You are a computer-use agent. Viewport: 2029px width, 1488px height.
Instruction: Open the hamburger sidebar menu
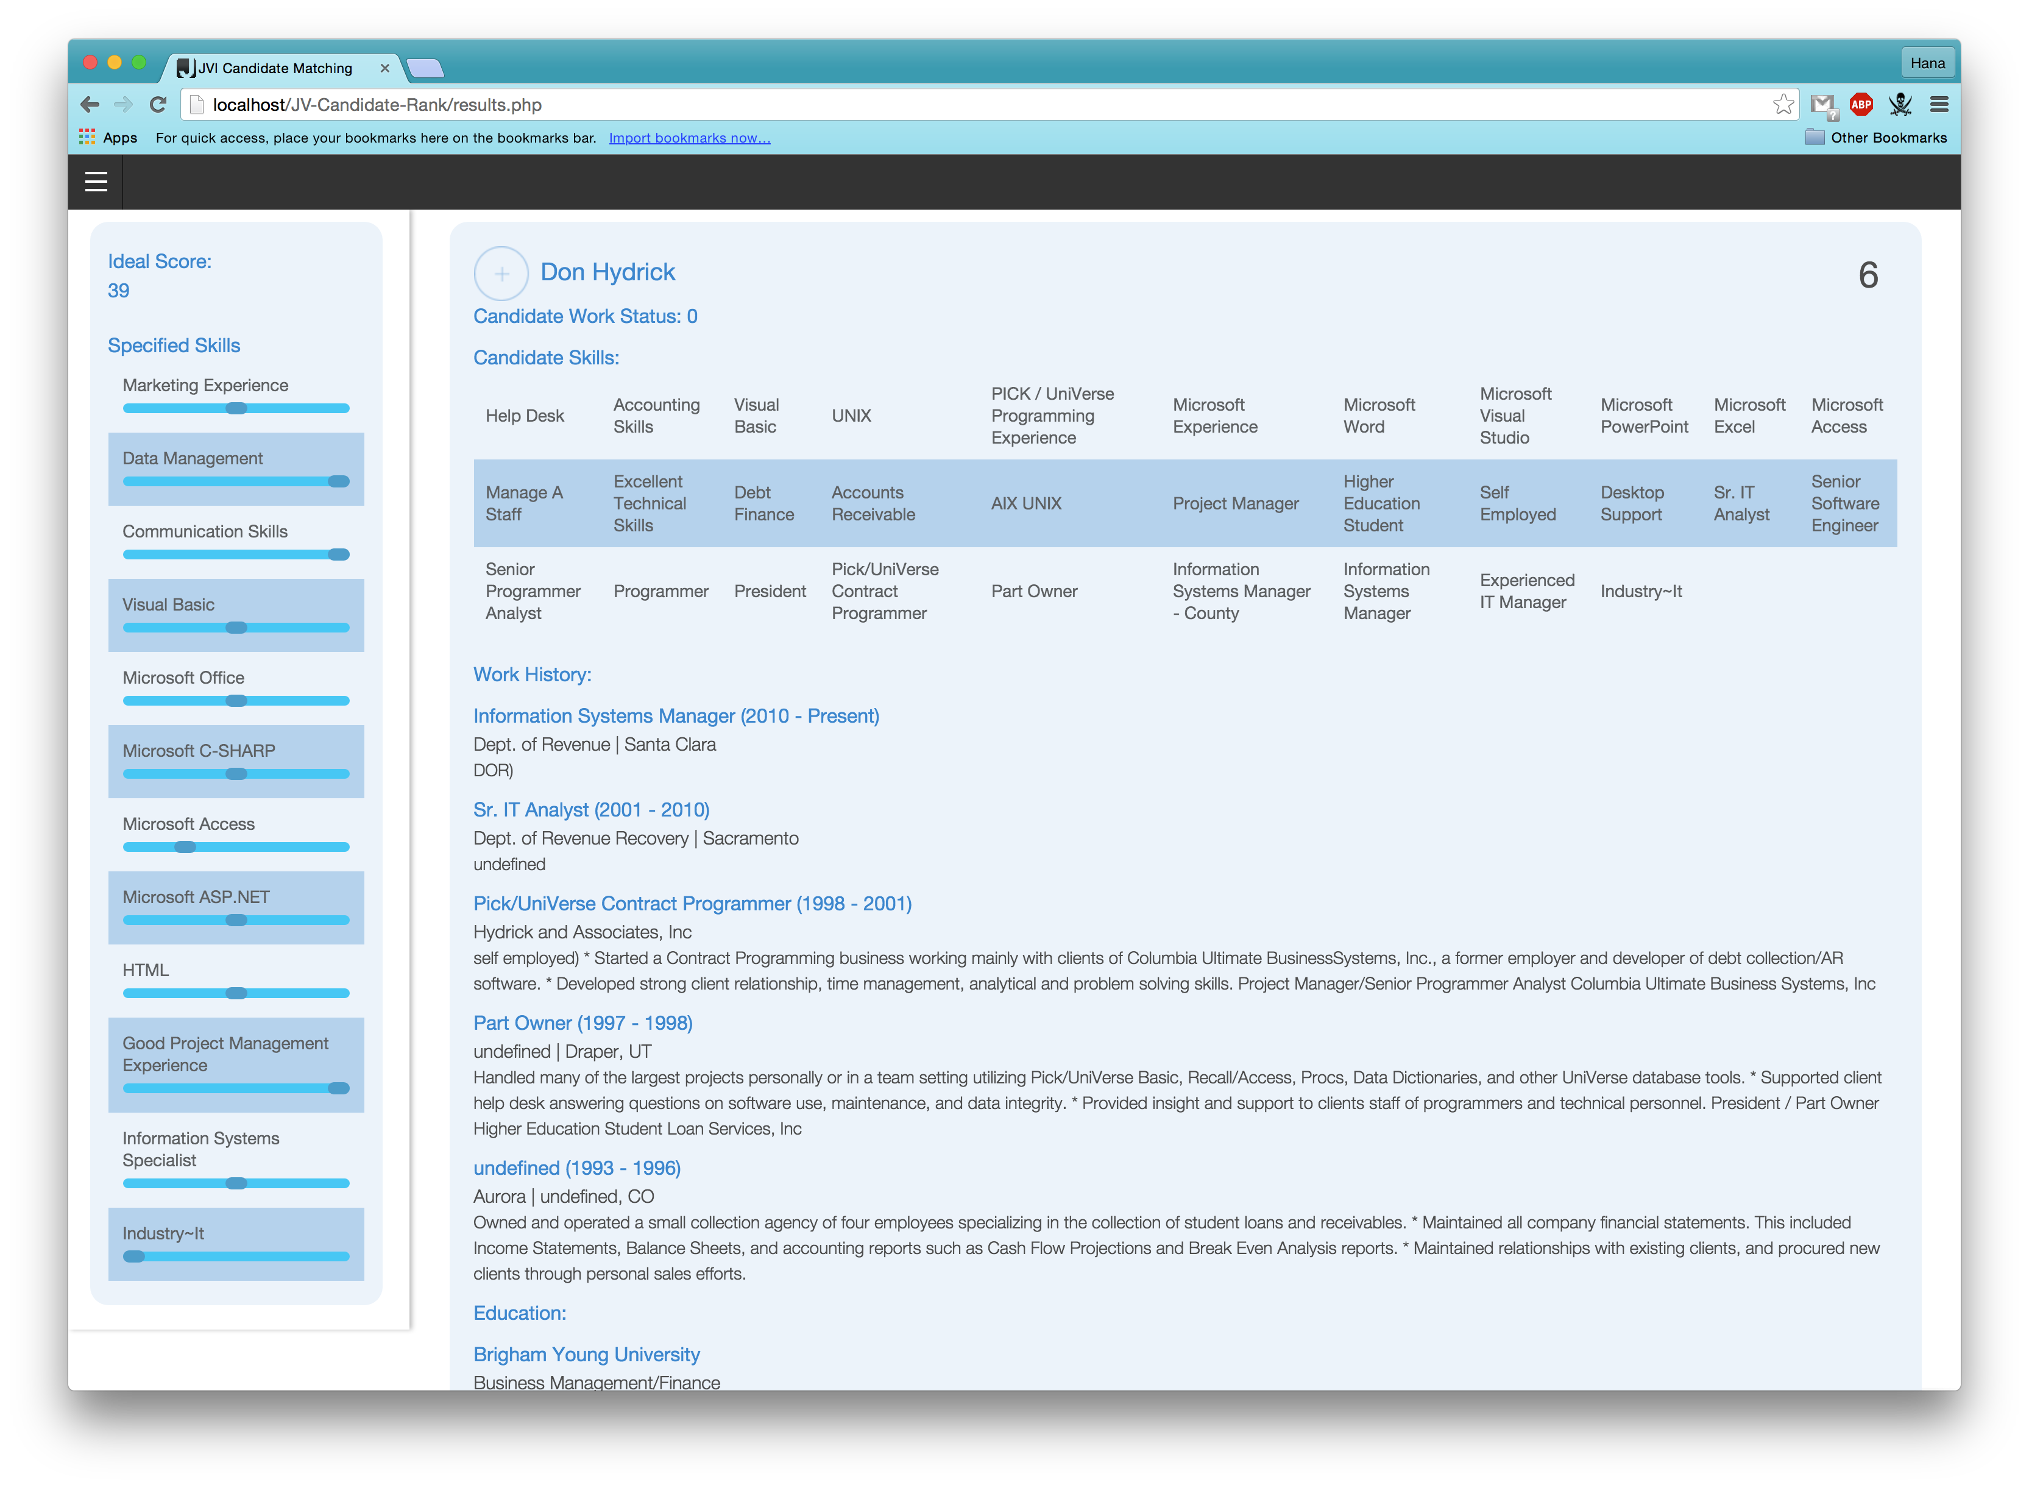[x=96, y=182]
